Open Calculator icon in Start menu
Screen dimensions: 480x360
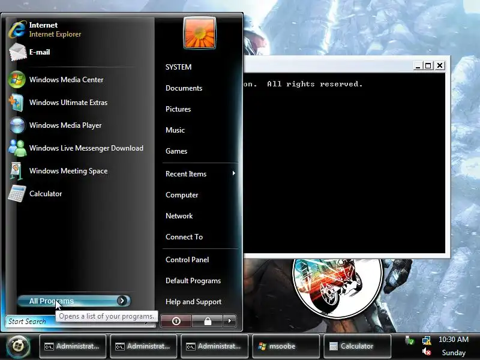(17, 194)
